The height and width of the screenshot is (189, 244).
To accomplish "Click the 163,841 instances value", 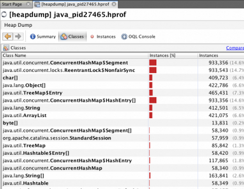I will pyautogui.click(x=218, y=176).
